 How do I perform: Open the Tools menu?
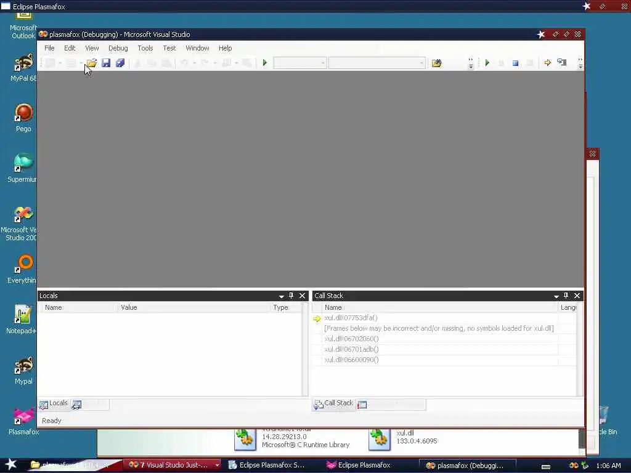click(x=145, y=48)
